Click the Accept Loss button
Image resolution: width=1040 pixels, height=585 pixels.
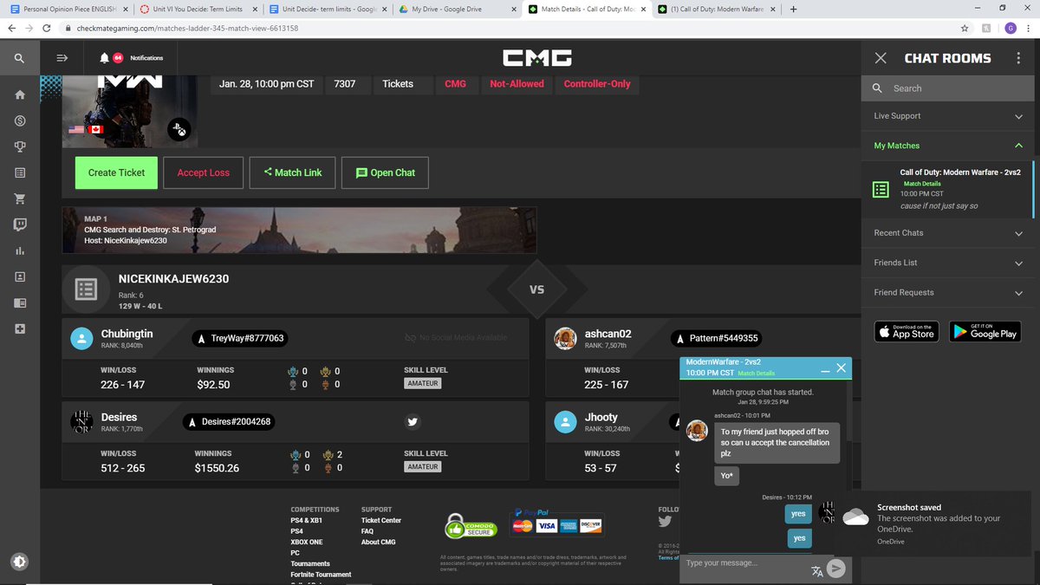pyautogui.click(x=204, y=172)
